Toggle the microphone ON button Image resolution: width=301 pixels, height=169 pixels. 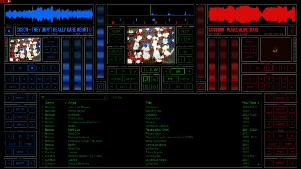(x=123, y=71)
